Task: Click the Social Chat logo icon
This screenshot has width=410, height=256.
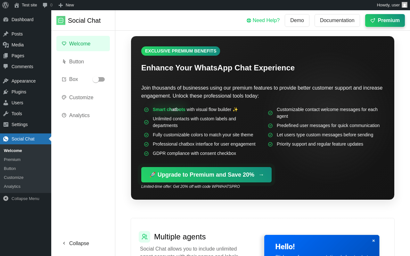Action: [x=61, y=20]
